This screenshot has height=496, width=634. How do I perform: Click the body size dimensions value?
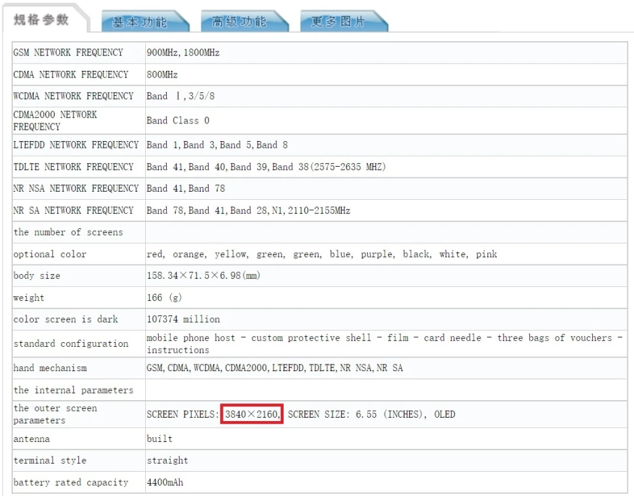203,276
